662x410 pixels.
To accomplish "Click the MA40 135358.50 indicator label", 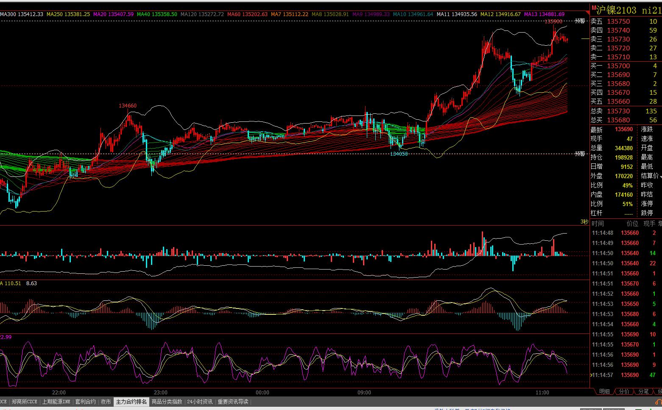I will point(157,14).
